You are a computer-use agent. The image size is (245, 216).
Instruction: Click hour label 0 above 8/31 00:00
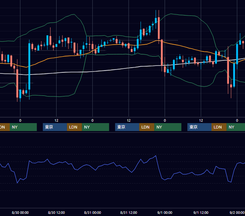click(93, 121)
